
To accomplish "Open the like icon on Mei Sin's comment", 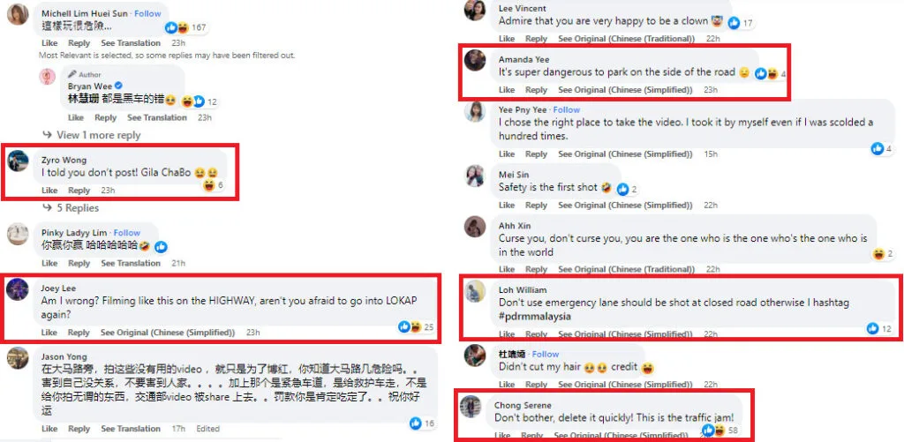I will pos(622,189).
